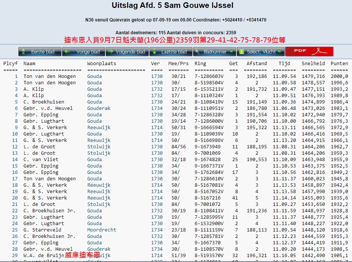Select placement number 25 in Plcyf column

coord(15,230)
